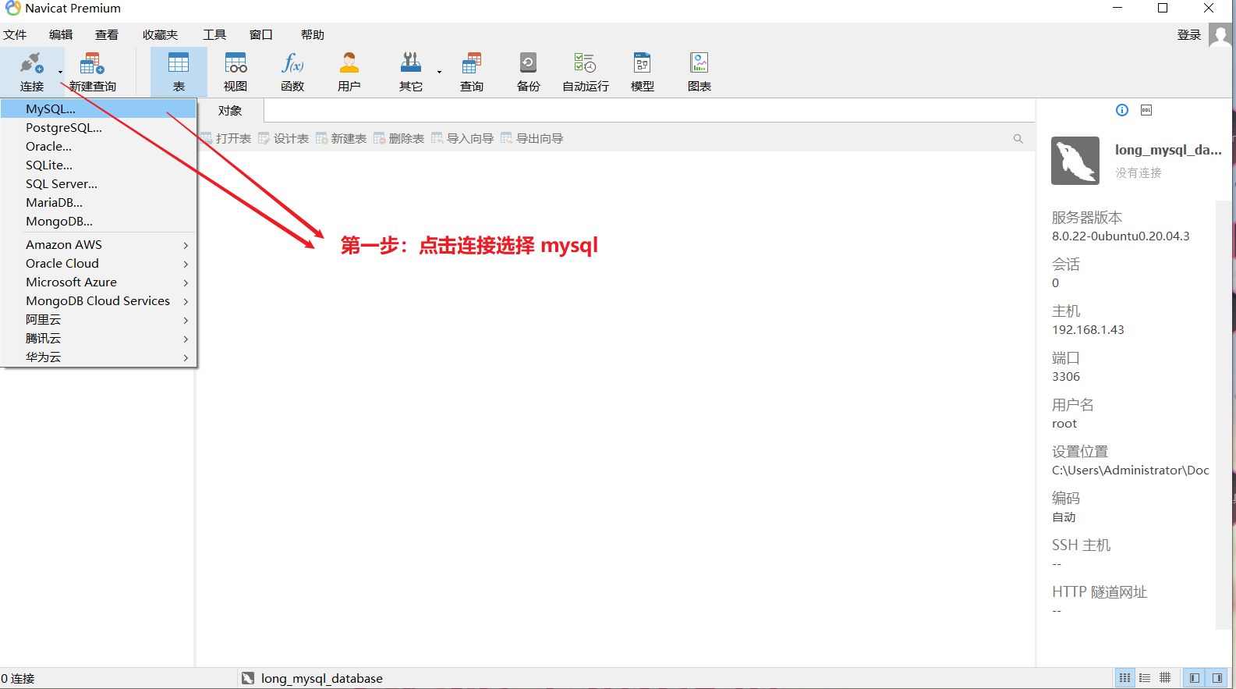Screen dimensions: 1236x689
Task: Expand the Microsoft Azure submenu
Action: [186, 282]
